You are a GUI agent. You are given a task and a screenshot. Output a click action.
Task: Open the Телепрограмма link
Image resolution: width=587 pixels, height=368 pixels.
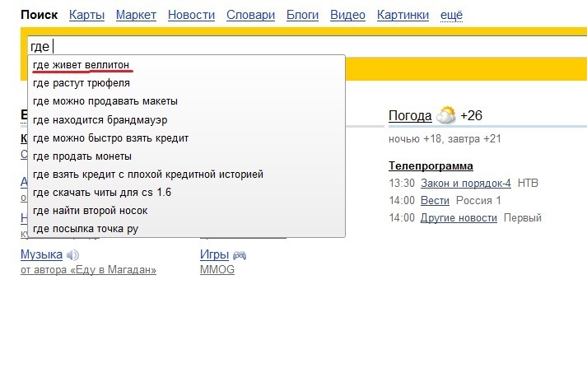431,165
